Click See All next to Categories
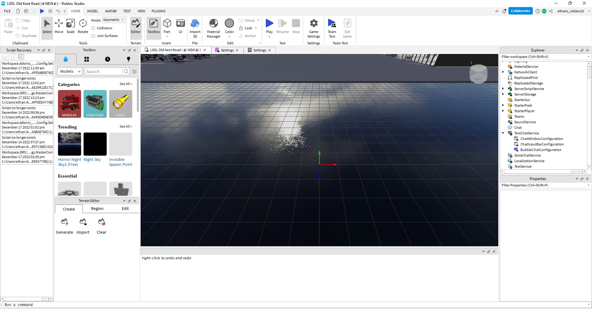This screenshot has height=311, width=592. (126, 84)
